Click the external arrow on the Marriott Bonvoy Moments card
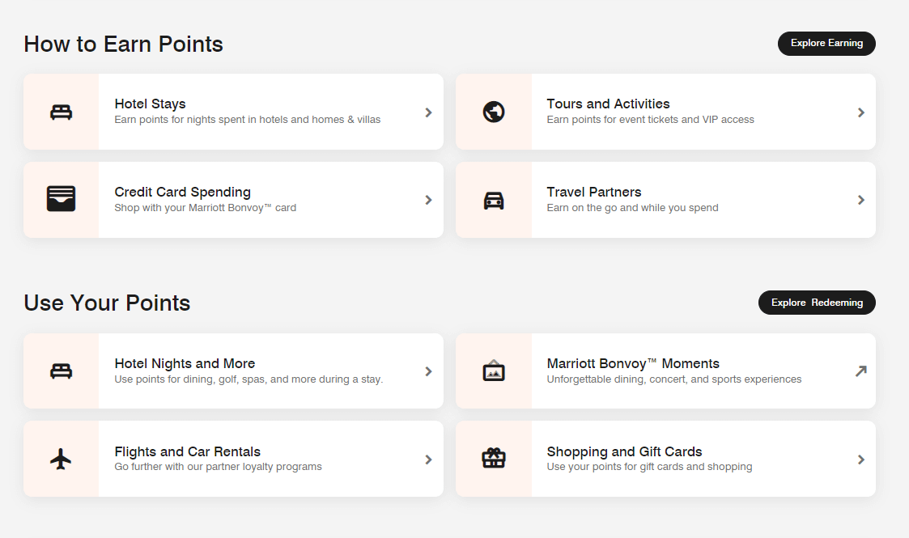The height and width of the screenshot is (538, 909). [861, 371]
